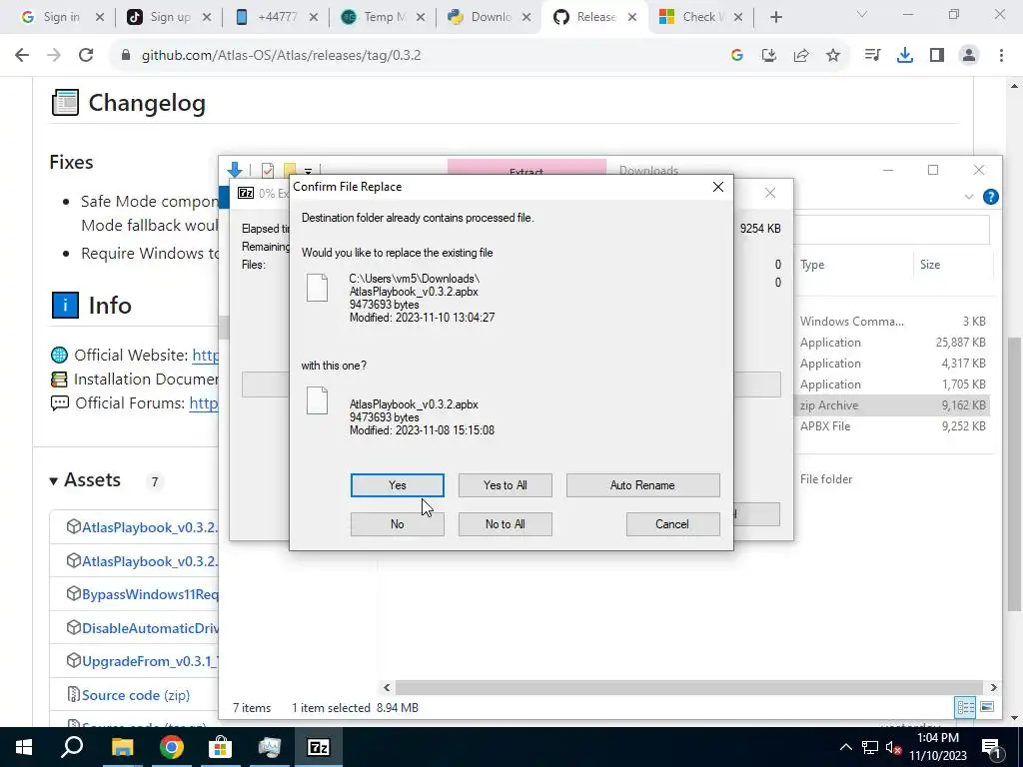Click Google icon in address bar
Image resolution: width=1023 pixels, height=767 pixels.
737,56
